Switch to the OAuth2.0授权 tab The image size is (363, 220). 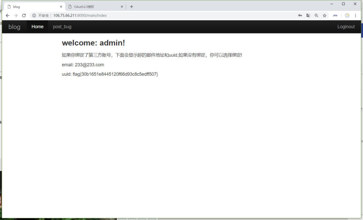click(x=95, y=7)
